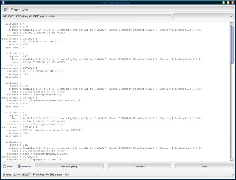This screenshot has height=180, width=236.
Task: Click the date '28/Dec/2006:20:52:14 +0000'
Action: 44,151
